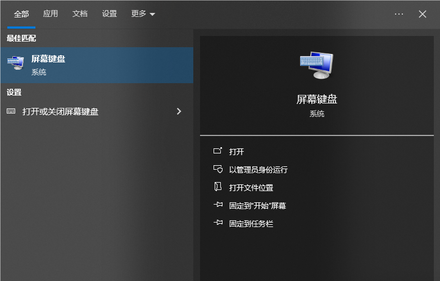Click the 打开 launch icon

pos(218,151)
